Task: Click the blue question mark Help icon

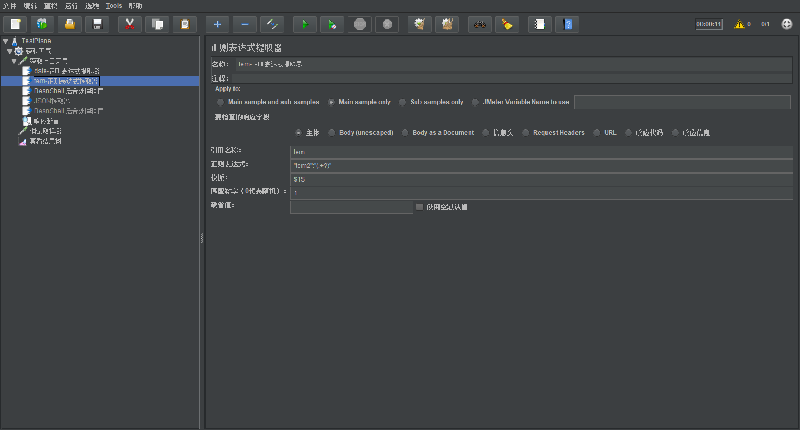Action: (x=567, y=24)
